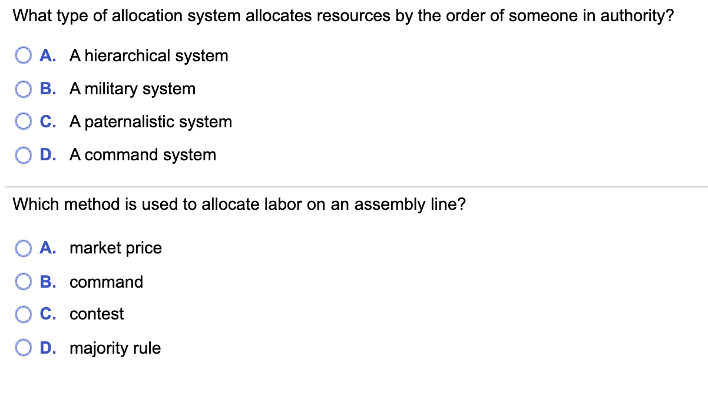This screenshot has width=708, height=402.
Task: Click the answer text 'majority rule'
Action: (x=115, y=348)
